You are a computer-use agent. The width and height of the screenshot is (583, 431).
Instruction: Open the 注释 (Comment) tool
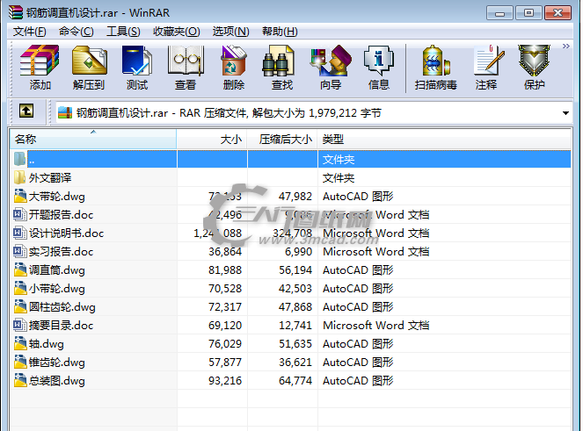click(x=486, y=68)
